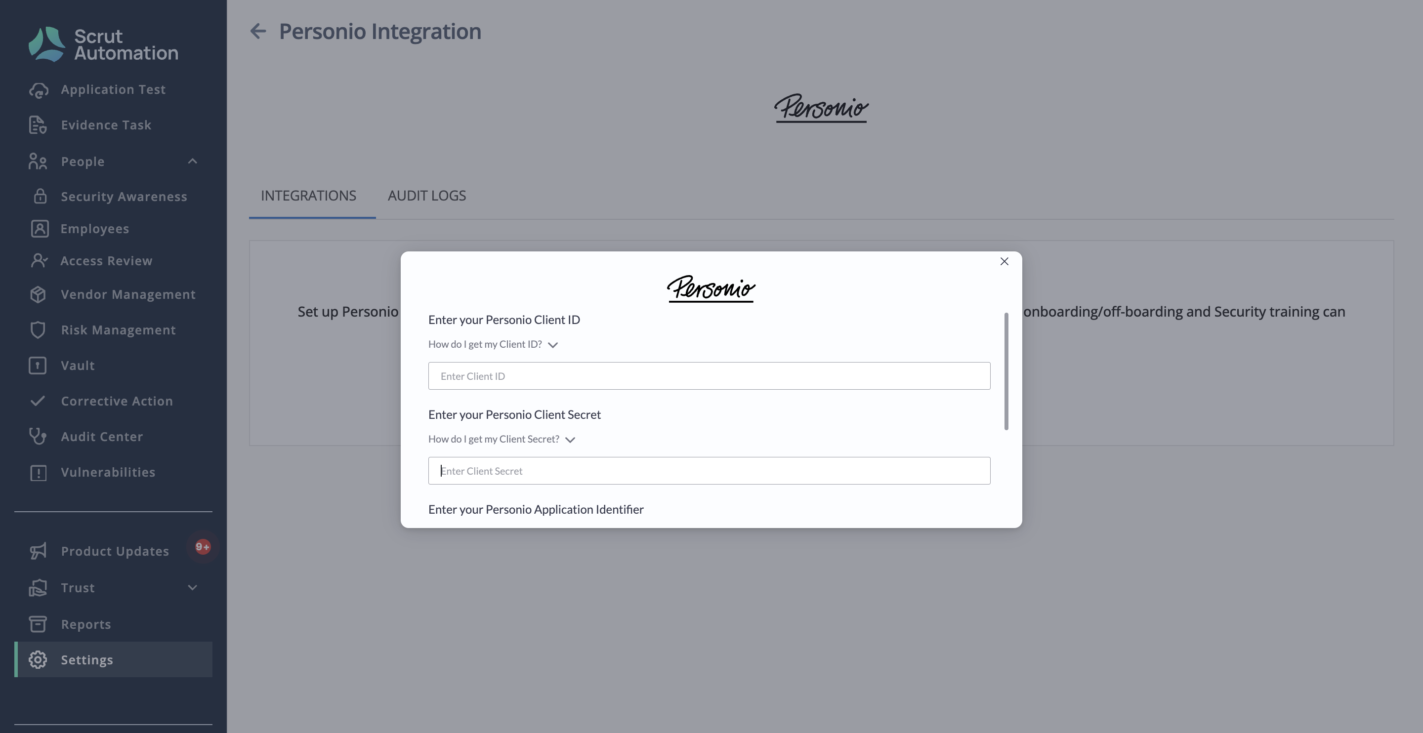Viewport: 1423px width, 733px height.
Task: Click the Vault icon in the sidebar
Action: 38,366
